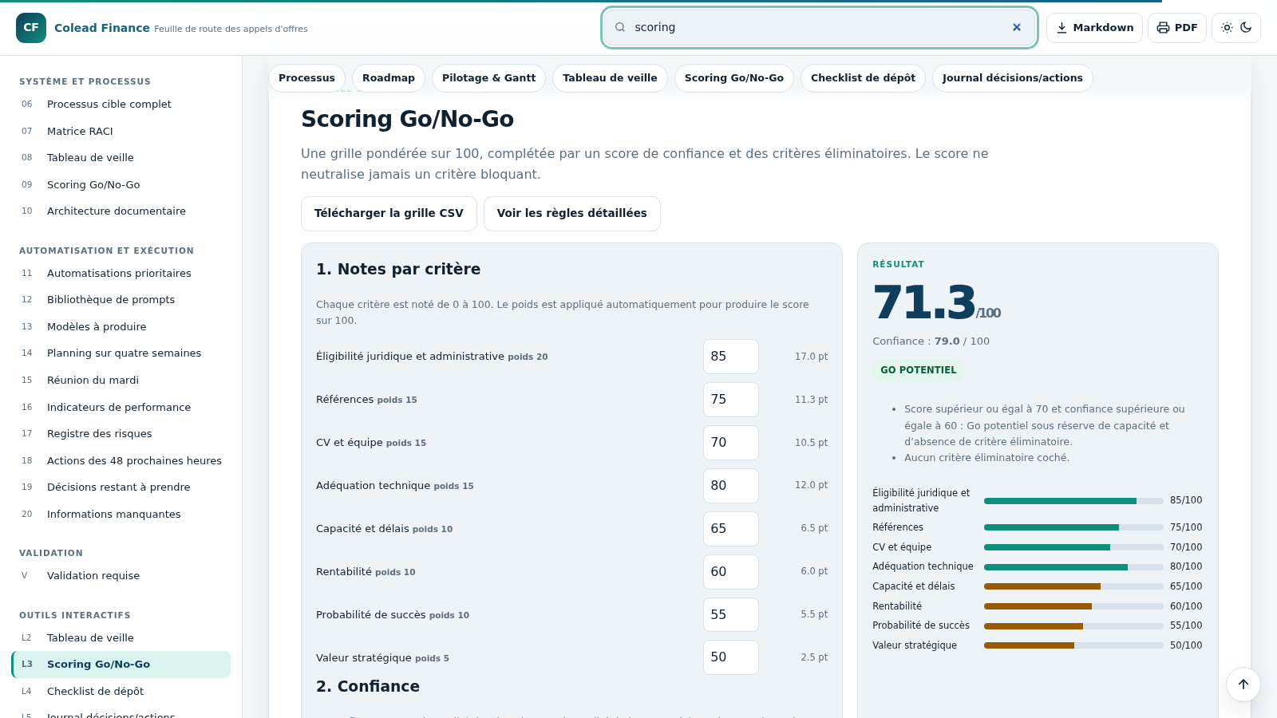
Task: Open sidebar item 08 Tableau de veille
Action: 121,158
